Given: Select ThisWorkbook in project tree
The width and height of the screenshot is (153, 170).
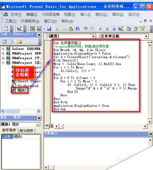Looking at the screenshot, I should [25, 86].
